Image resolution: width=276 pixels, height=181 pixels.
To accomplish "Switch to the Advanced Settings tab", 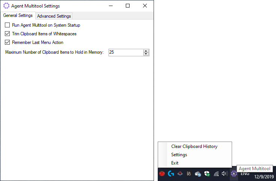I will (x=54, y=16).
